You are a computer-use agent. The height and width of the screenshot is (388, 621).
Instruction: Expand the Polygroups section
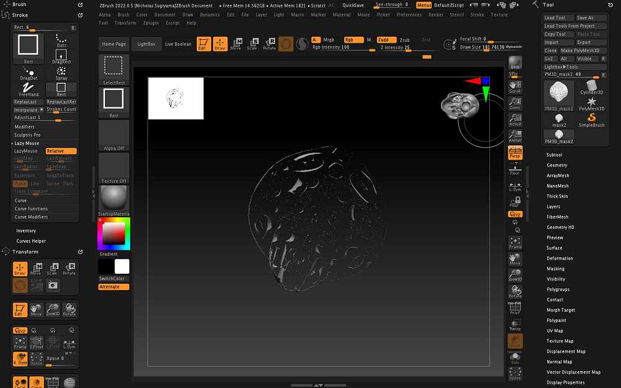coord(558,289)
